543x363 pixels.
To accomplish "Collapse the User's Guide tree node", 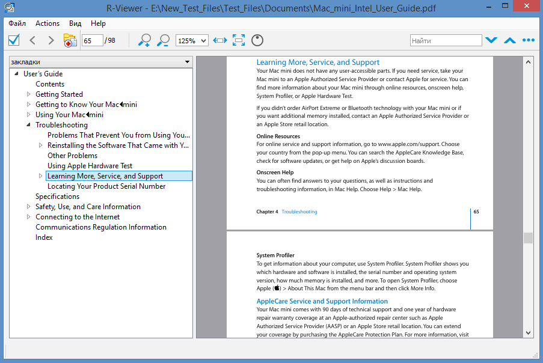I will tap(16, 74).
